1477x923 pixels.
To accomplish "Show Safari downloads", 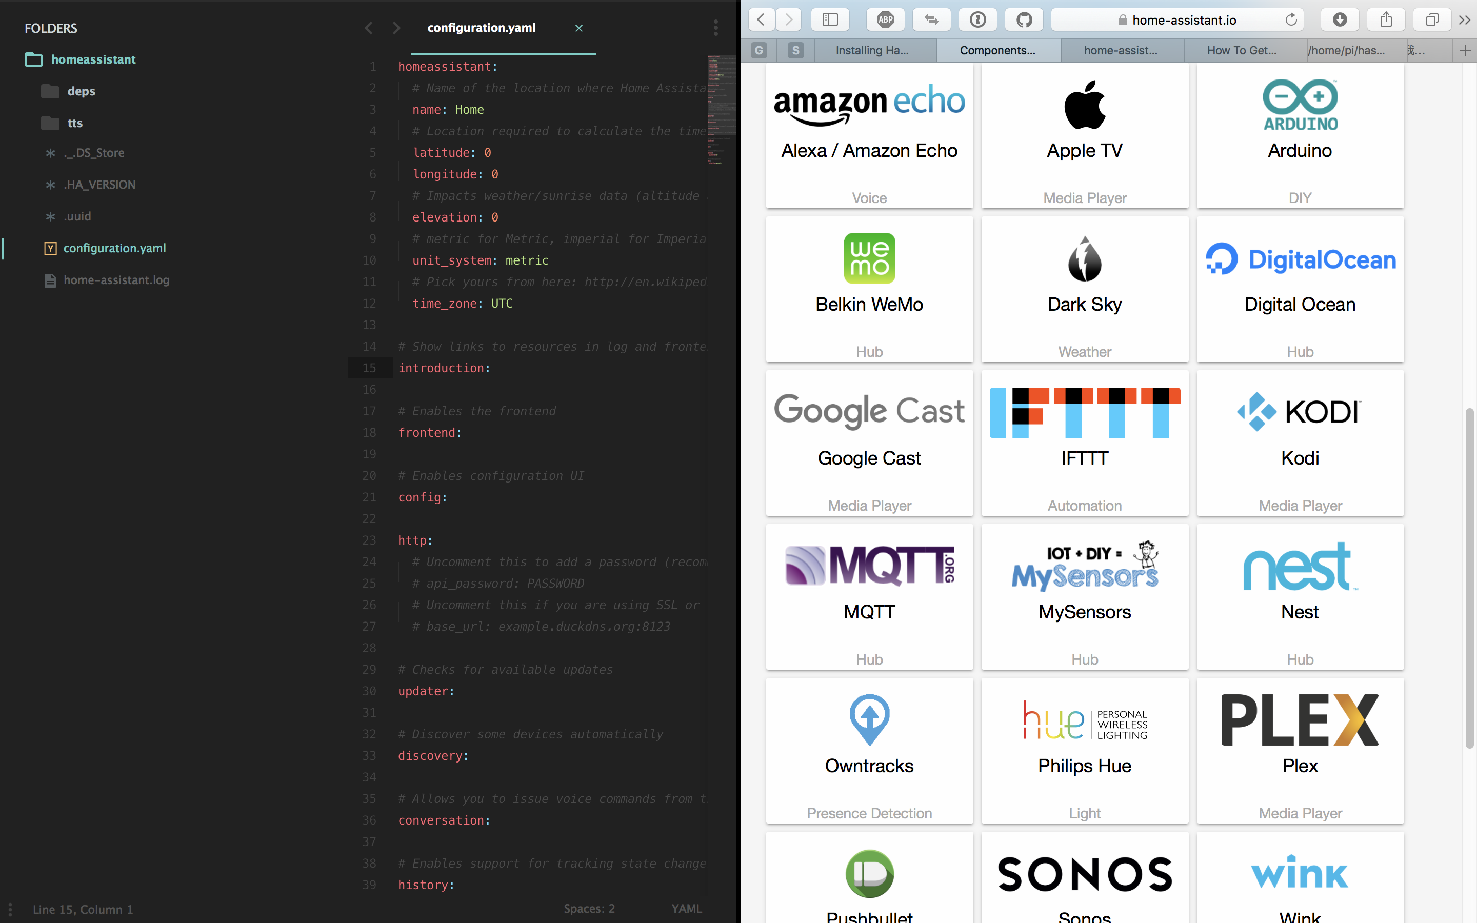I will pos(1340,19).
